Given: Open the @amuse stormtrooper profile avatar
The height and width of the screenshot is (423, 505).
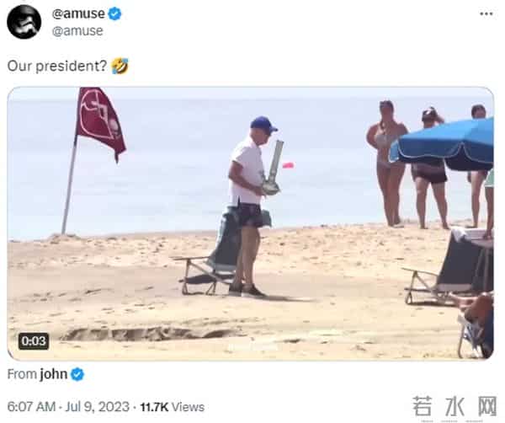Looking at the screenshot, I should click(x=24, y=22).
